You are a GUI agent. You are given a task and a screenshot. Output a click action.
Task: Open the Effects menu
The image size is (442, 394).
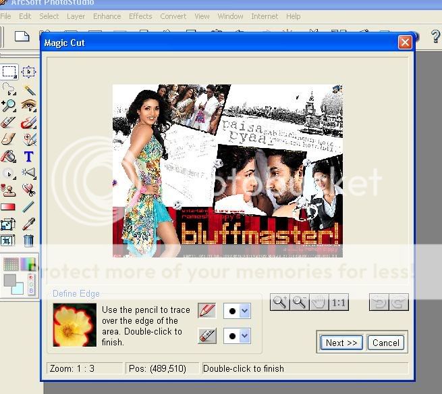coord(140,16)
